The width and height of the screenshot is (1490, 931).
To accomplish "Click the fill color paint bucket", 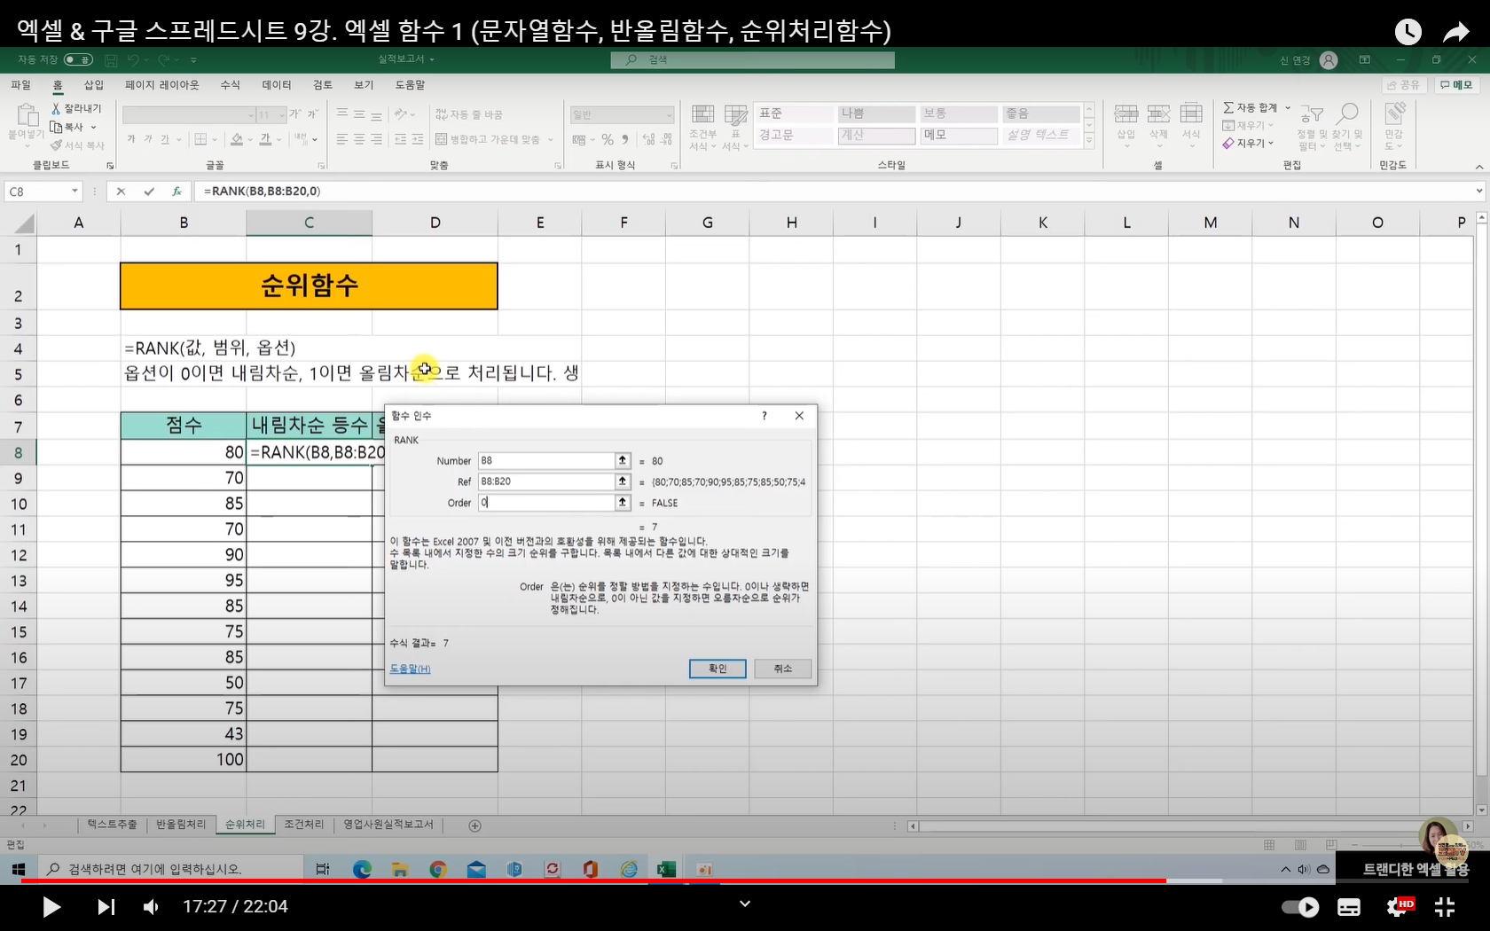I will pos(236,139).
